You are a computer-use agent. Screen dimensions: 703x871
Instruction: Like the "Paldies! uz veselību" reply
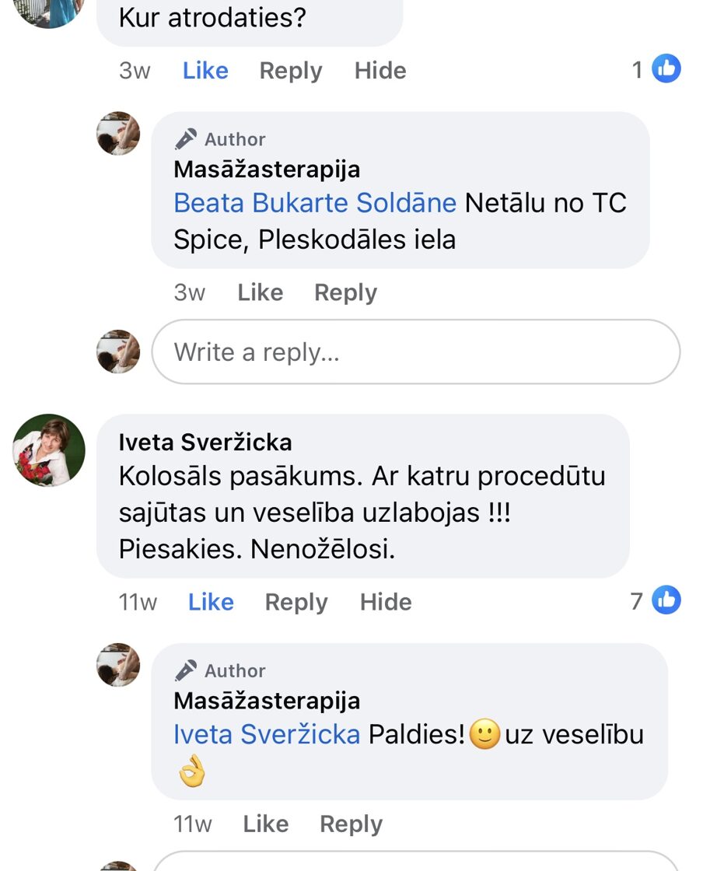pos(265,824)
